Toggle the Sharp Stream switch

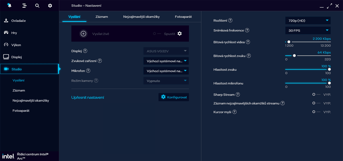coord(317,95)
